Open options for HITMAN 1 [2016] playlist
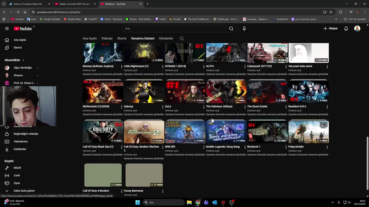 [204, 66]
